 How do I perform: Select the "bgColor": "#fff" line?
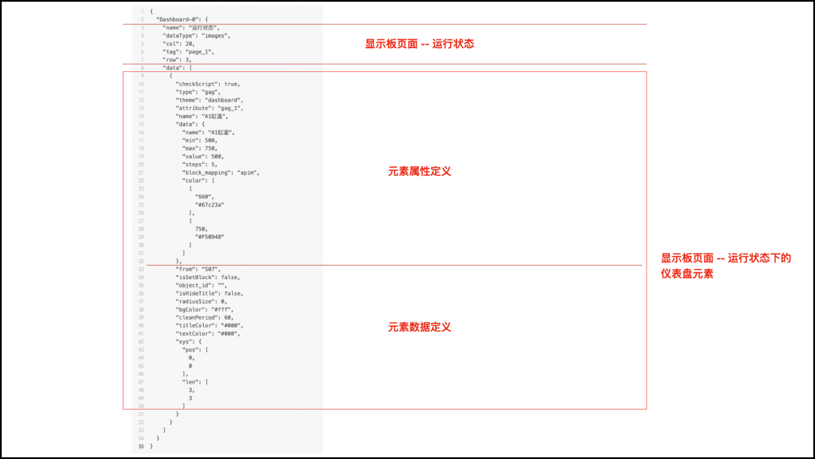[x=204, y=309]
